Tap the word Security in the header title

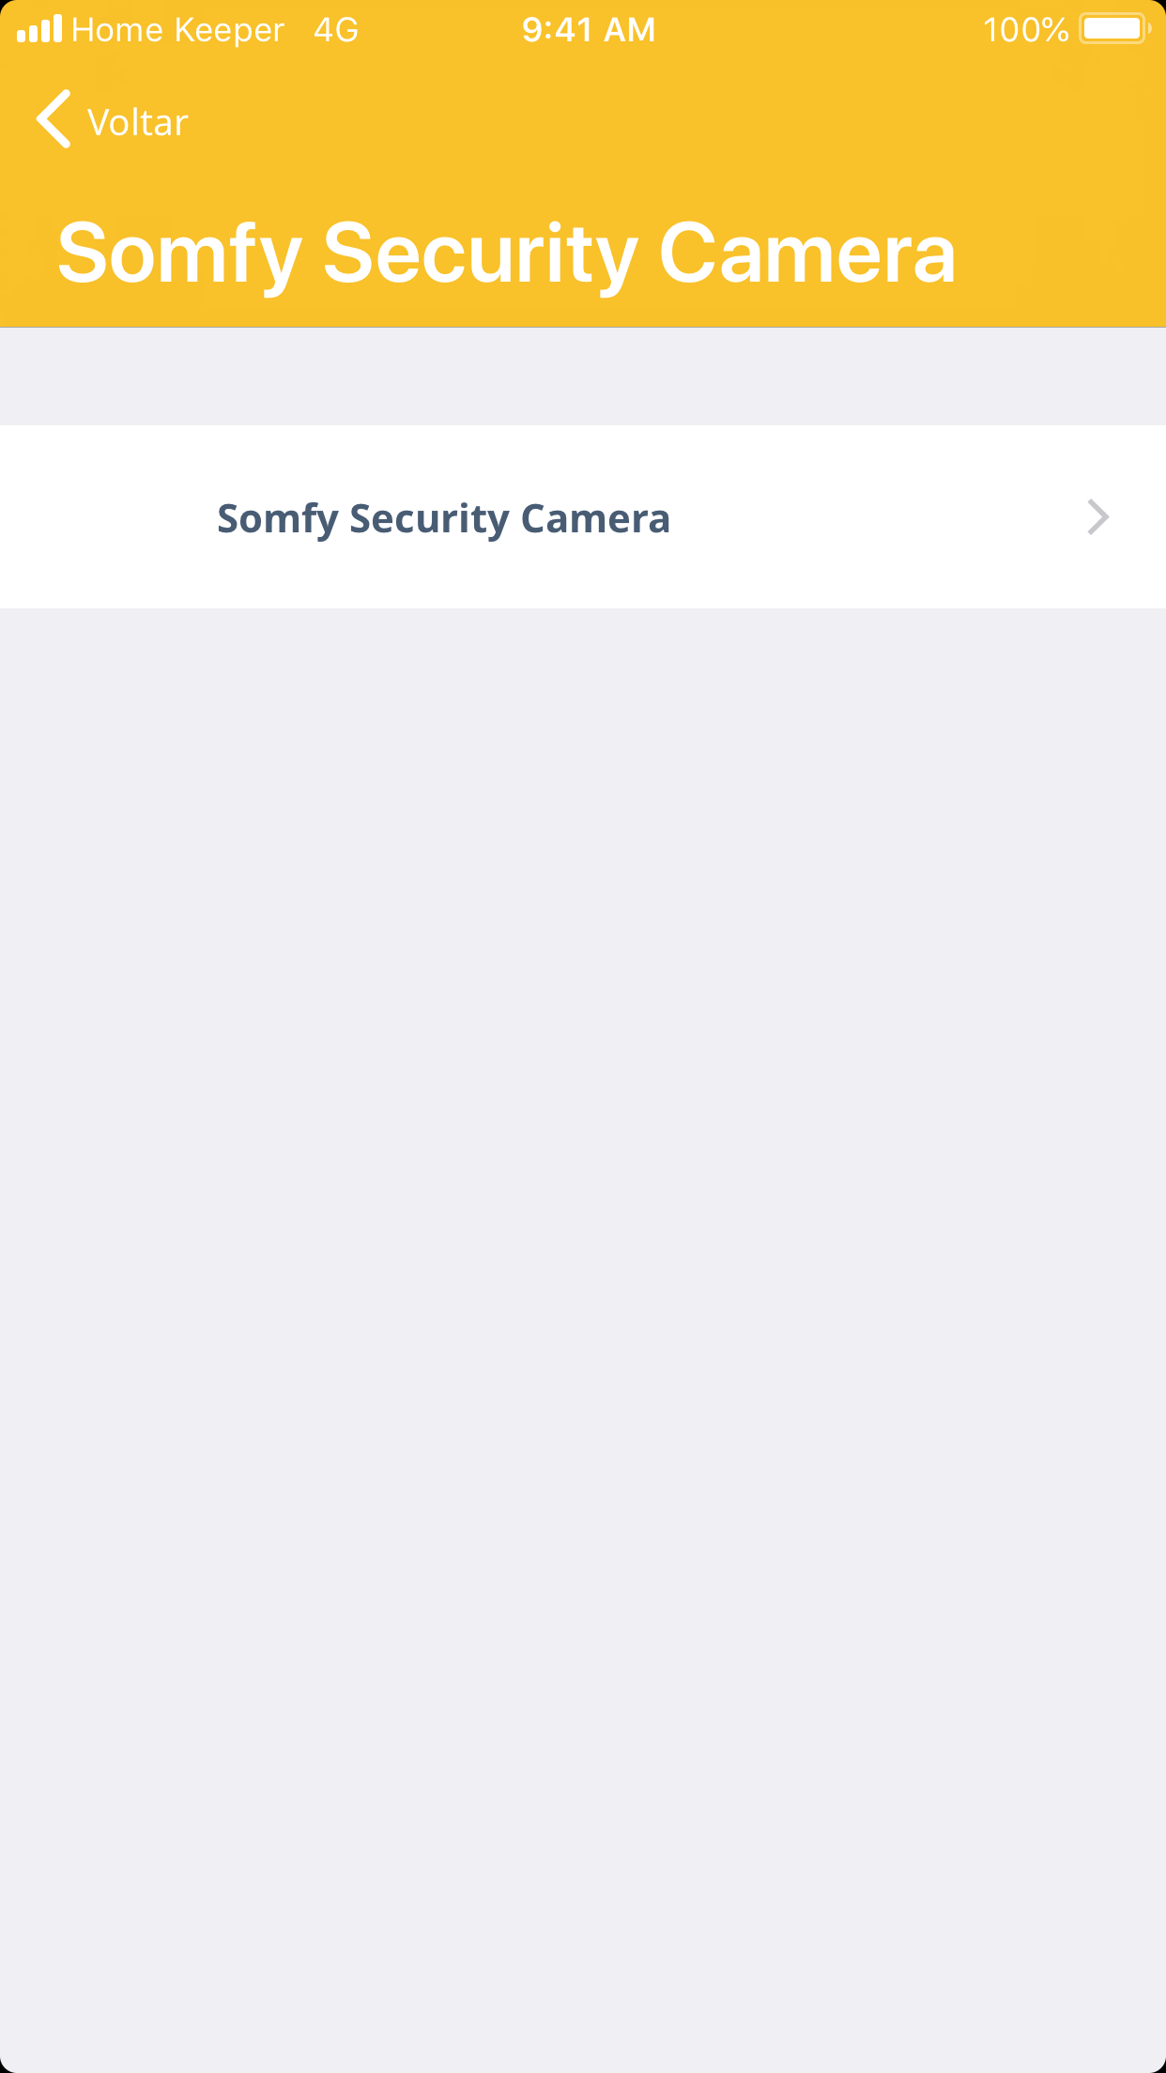480,253
